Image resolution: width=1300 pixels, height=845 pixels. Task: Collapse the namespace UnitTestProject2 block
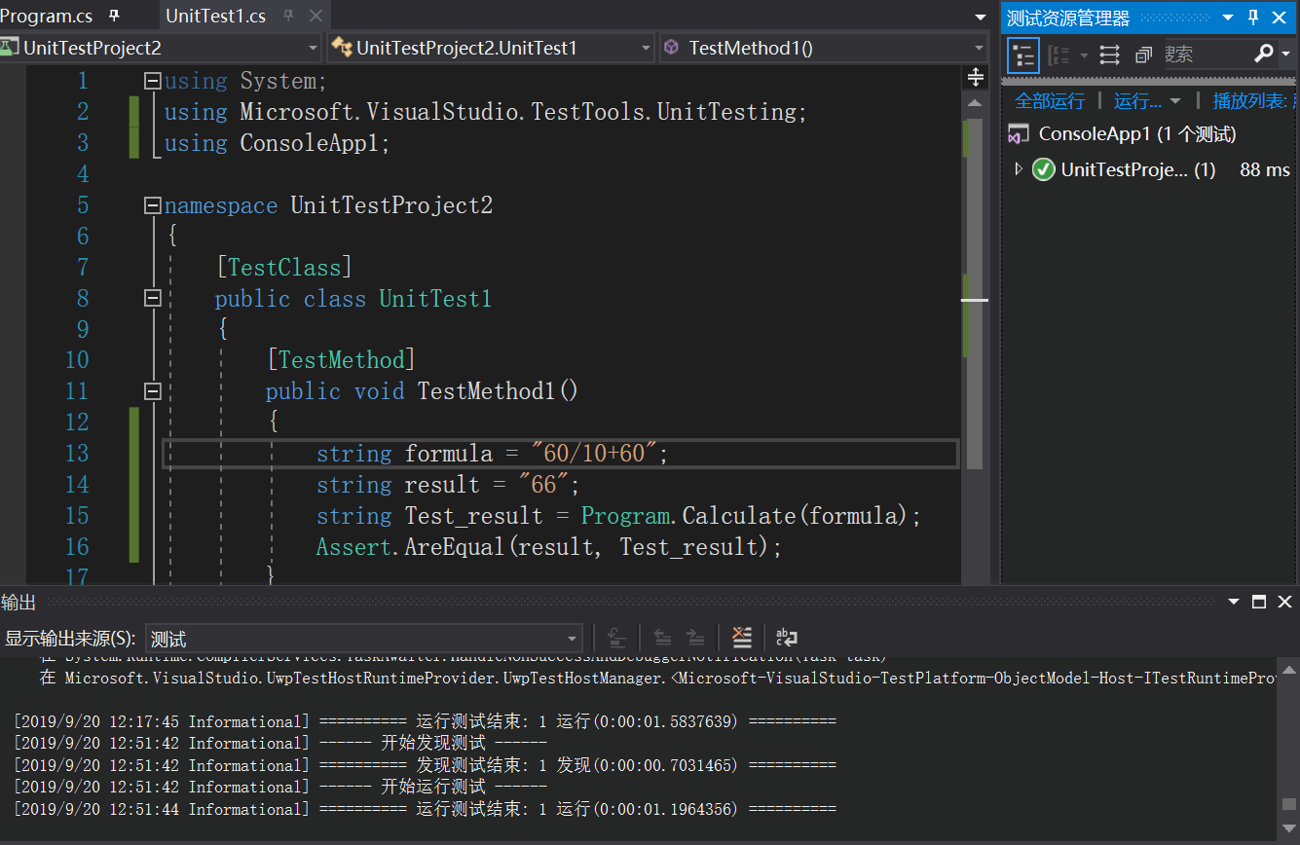click(x=152, y=205)
